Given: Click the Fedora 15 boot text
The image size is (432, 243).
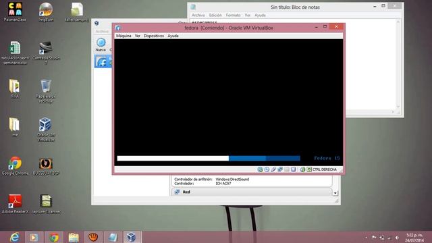Looking at the screenshot, I should pos(327,158).
